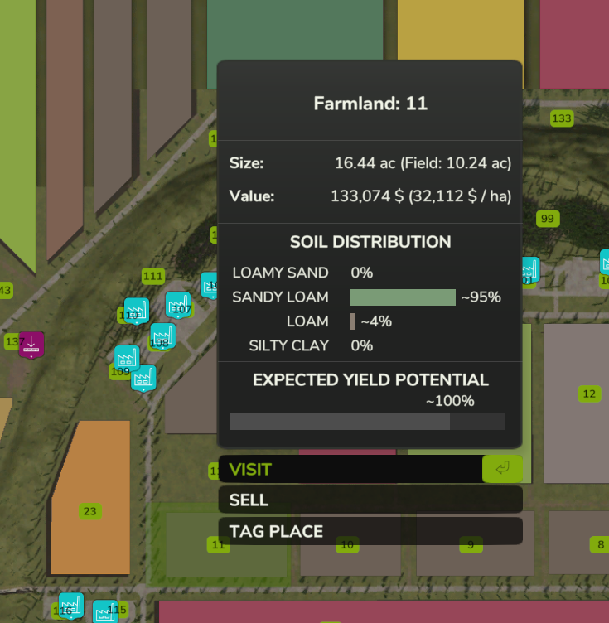
Task: Select farmland marker 111 on the map
Action: coord(153,276)
